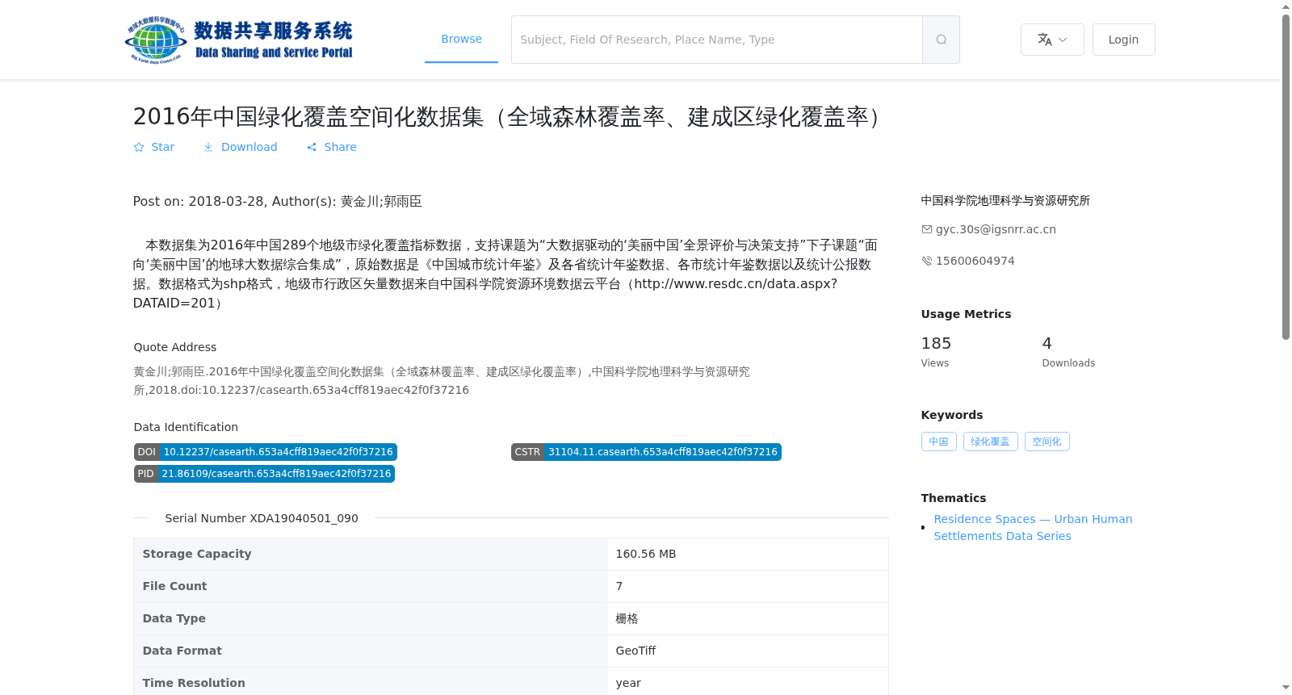
Task: Click the Quote Address citation text
Action: [442, 380]
